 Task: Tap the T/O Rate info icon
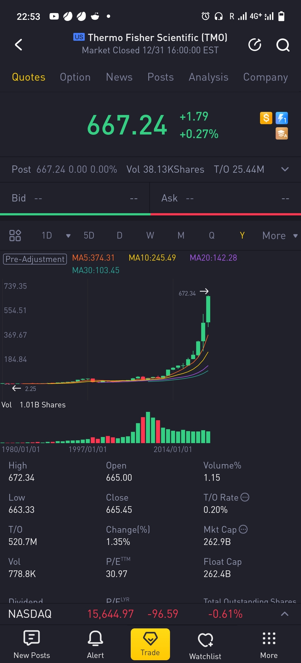tap(245, 497)
